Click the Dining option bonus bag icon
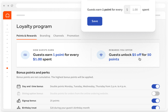Screen dimensions: 168x112 pos(19,93)
